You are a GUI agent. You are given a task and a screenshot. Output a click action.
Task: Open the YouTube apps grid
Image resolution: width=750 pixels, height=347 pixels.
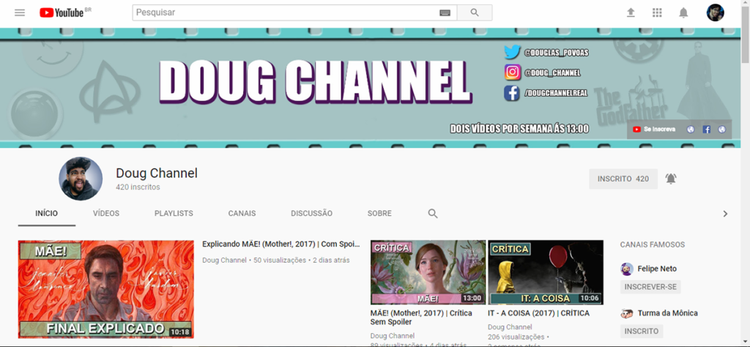pyautogui.click(x=657, y=13)
